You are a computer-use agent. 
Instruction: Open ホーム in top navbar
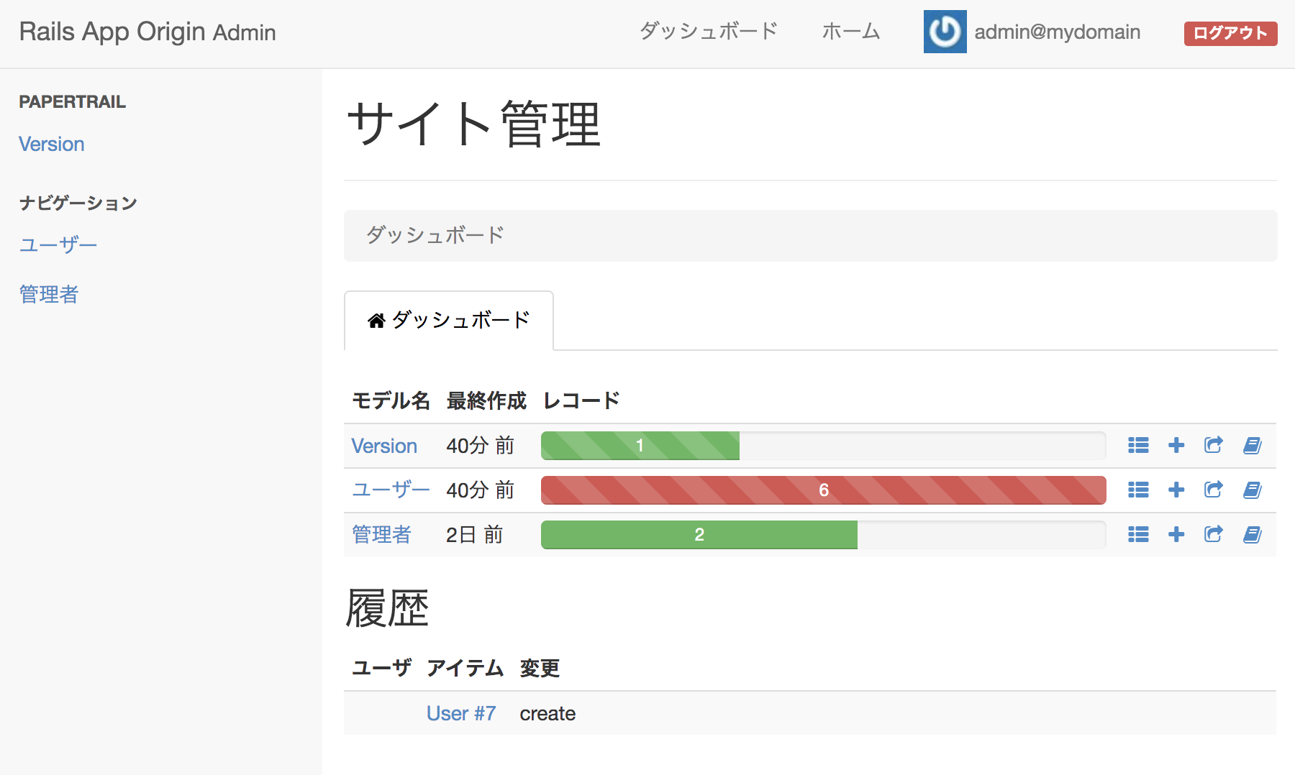coord(851,31)
